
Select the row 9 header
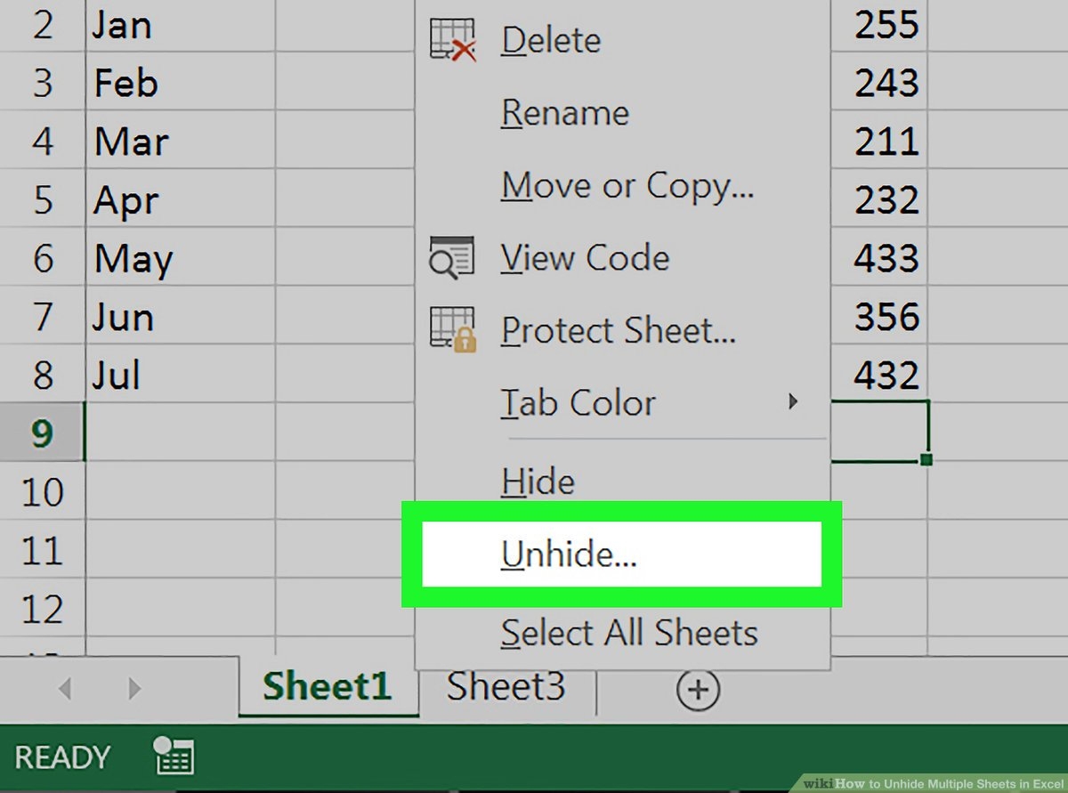[41, 433]
